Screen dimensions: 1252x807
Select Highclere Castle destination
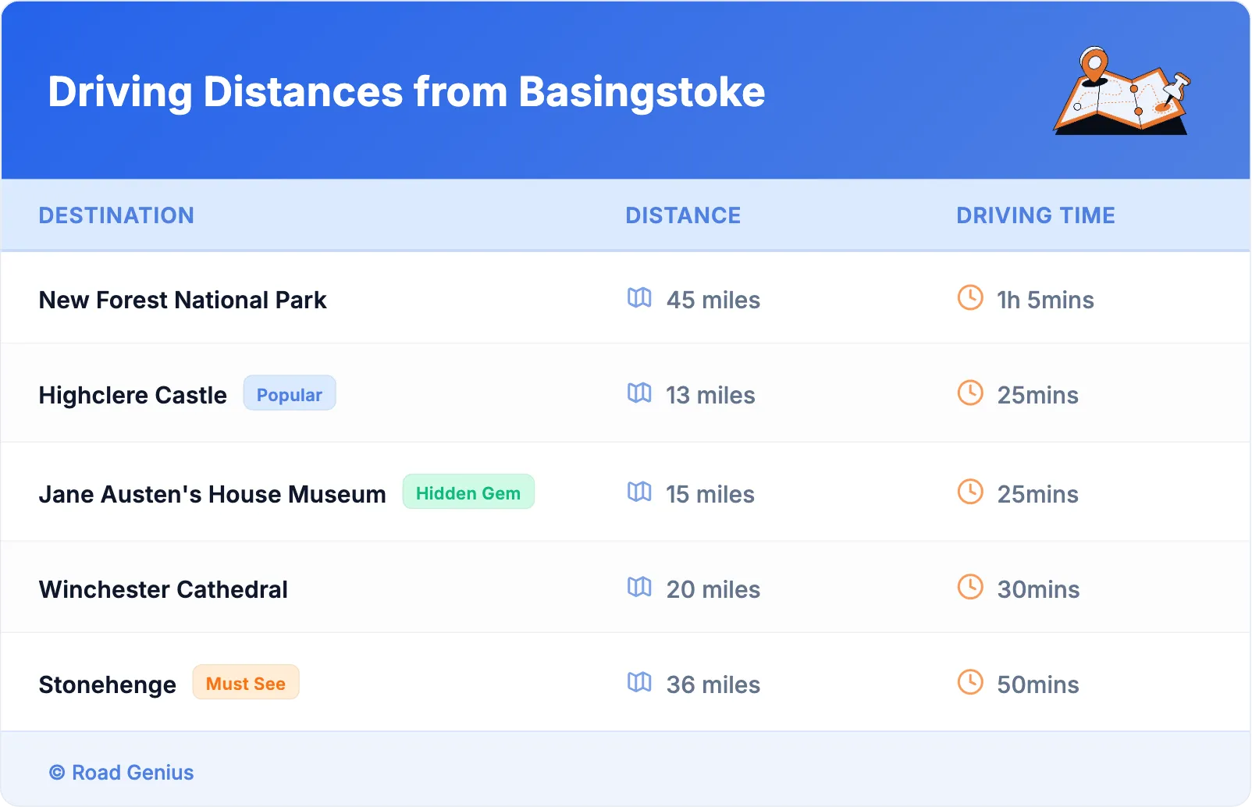(133, 395)
